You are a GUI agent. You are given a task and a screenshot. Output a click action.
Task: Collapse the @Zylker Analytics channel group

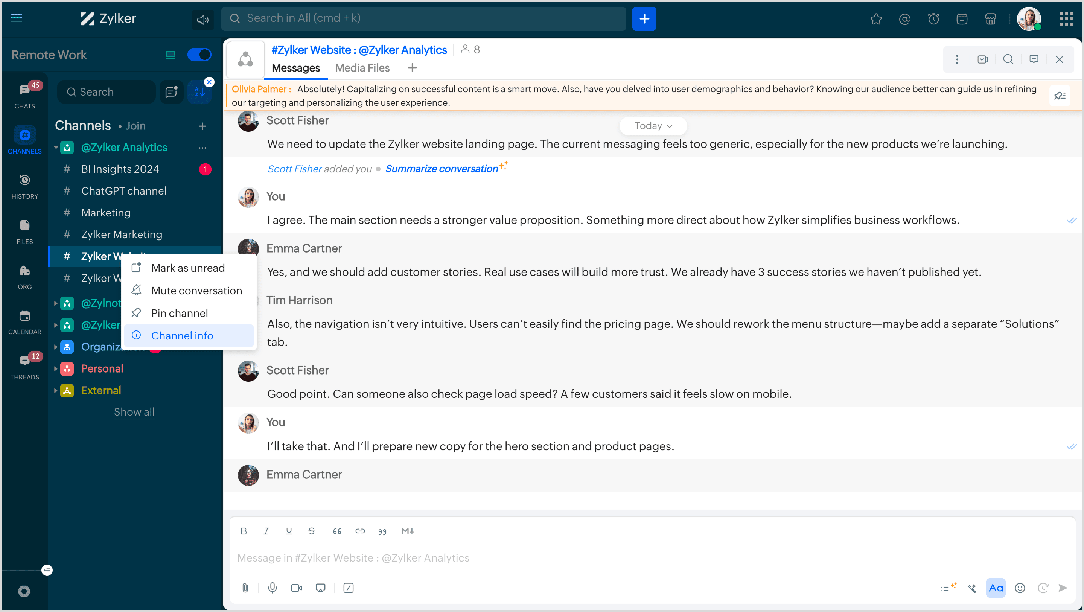pyautogui.click(x=56, y=147)
